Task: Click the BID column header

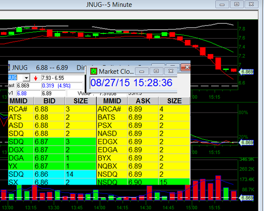Action: click(48, 101)
